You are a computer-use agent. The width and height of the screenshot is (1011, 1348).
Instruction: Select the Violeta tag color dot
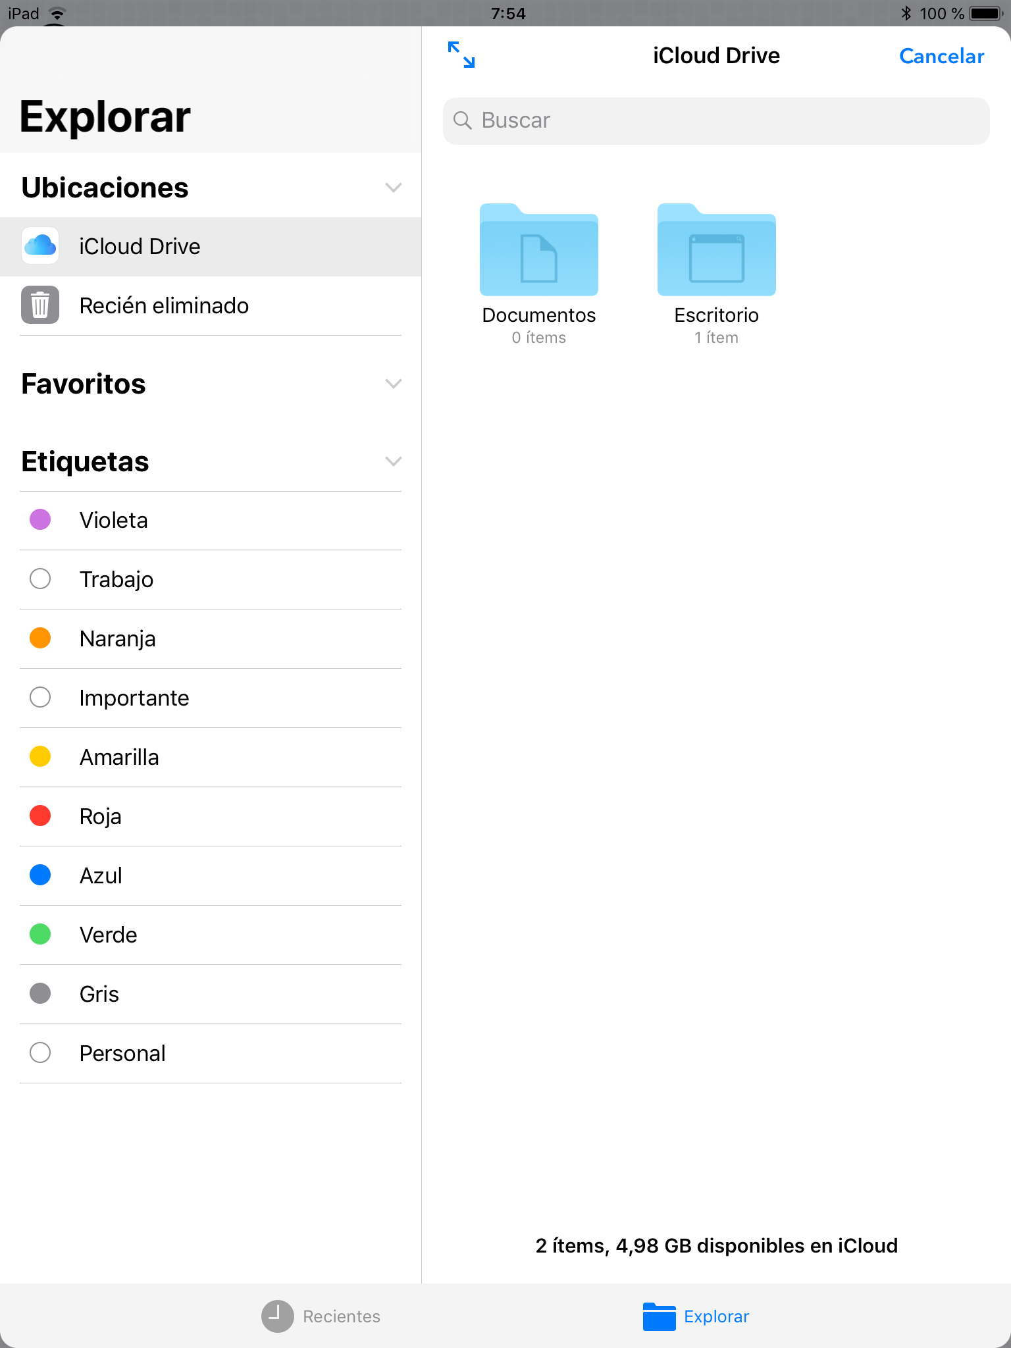click(40, 520)
